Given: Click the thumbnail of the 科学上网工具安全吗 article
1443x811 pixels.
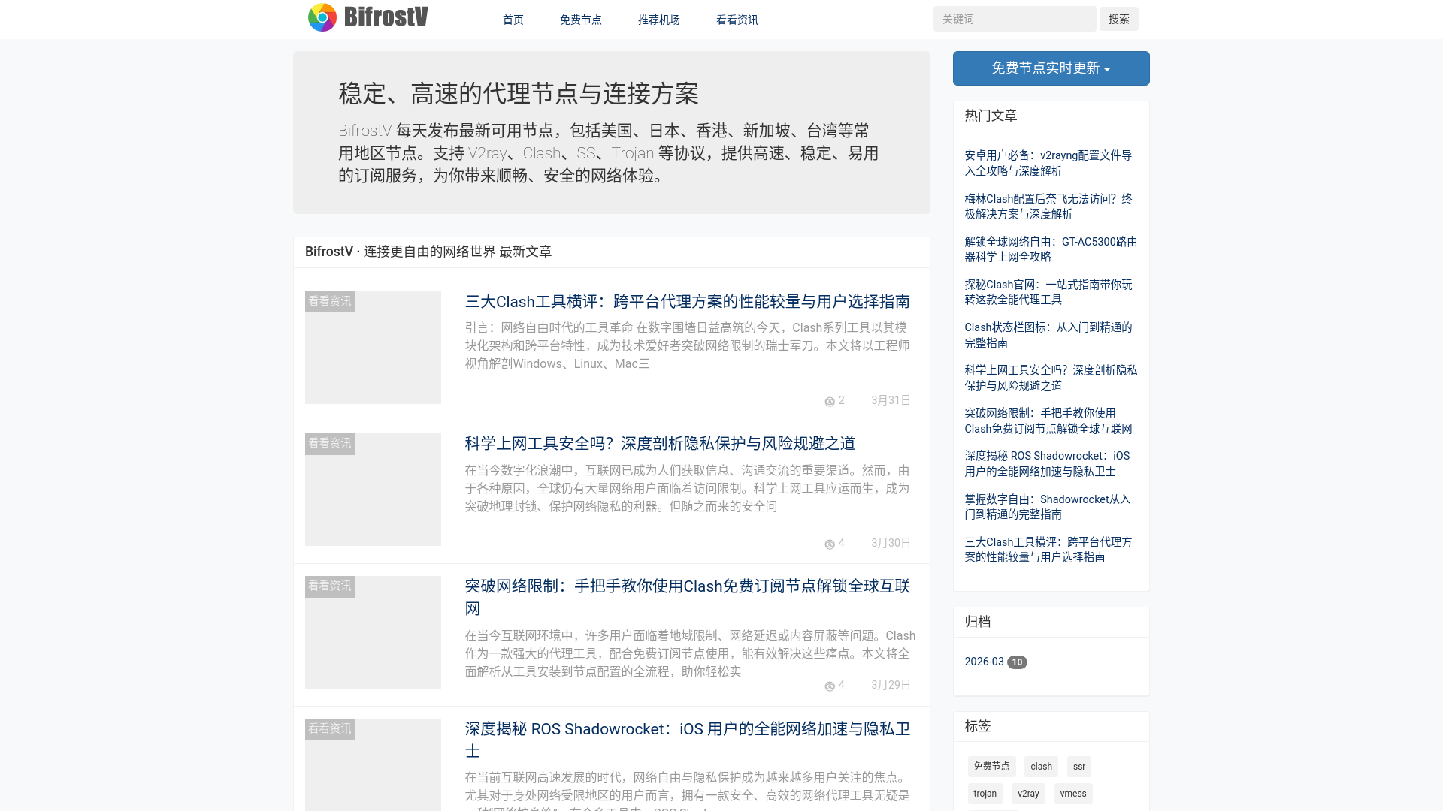Looking at the screenshot, I should 373,490.
